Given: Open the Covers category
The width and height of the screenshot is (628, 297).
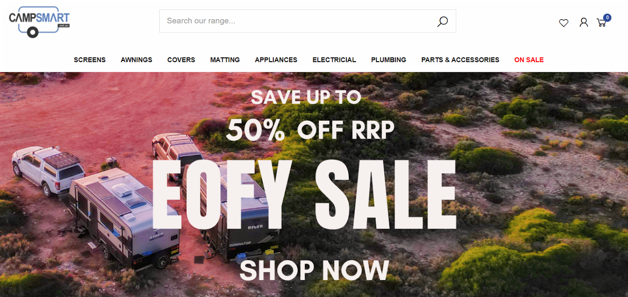Looking at the screenshot, I should click(181, 60).
